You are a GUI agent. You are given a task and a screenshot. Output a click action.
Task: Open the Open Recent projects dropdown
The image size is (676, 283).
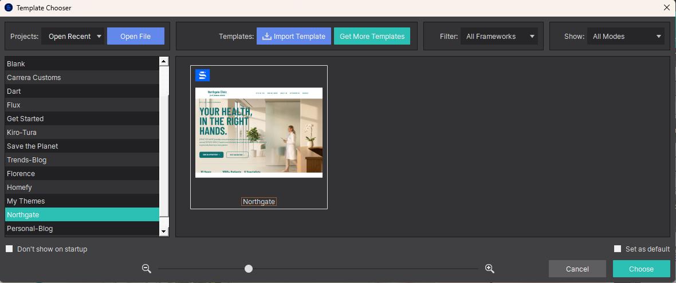73,37
